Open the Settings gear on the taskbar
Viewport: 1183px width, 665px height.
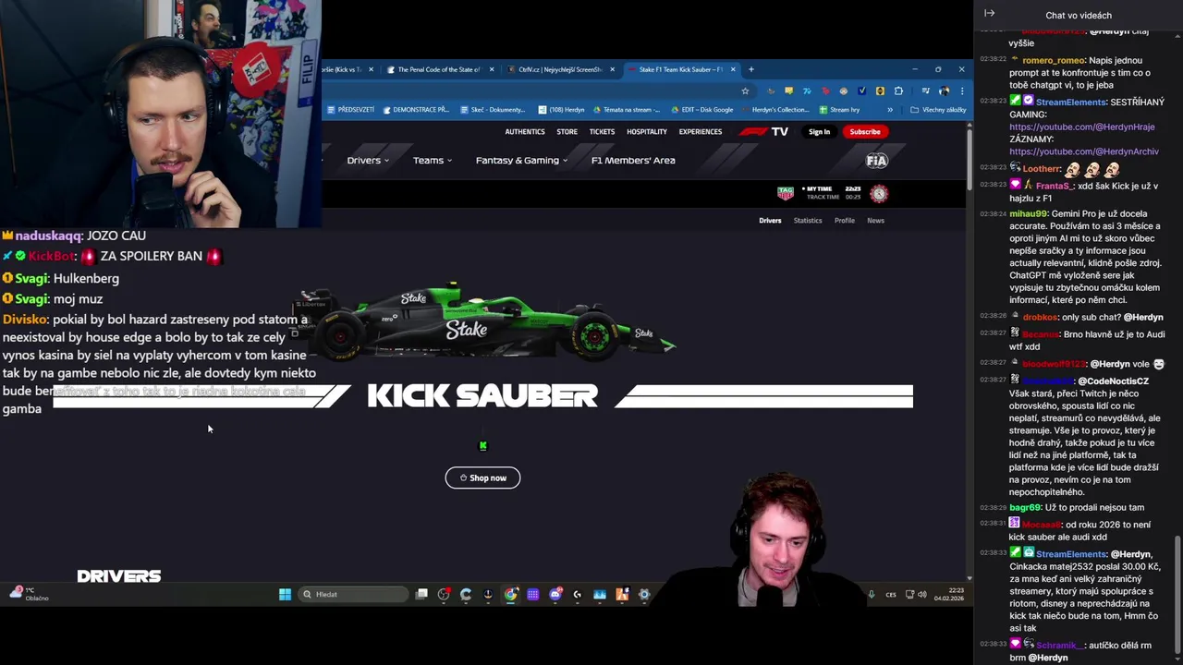pyautogui.click(x=644, y=594)
